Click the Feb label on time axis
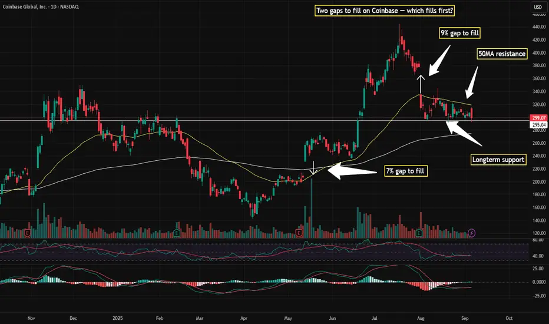 point(159,318)
